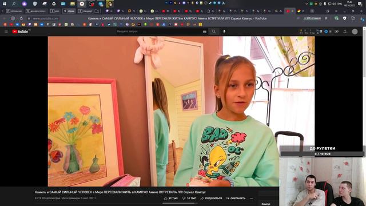
Task: Open the Windows action center notifications icon
Action: click(x=360, y=4)
